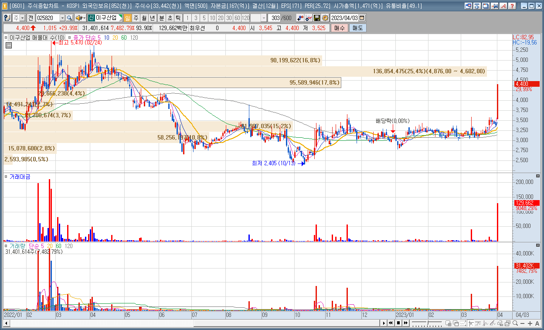Screen dimensions: 544x330
Task: Select the 60 interval button
Action: tap(237, 18)
